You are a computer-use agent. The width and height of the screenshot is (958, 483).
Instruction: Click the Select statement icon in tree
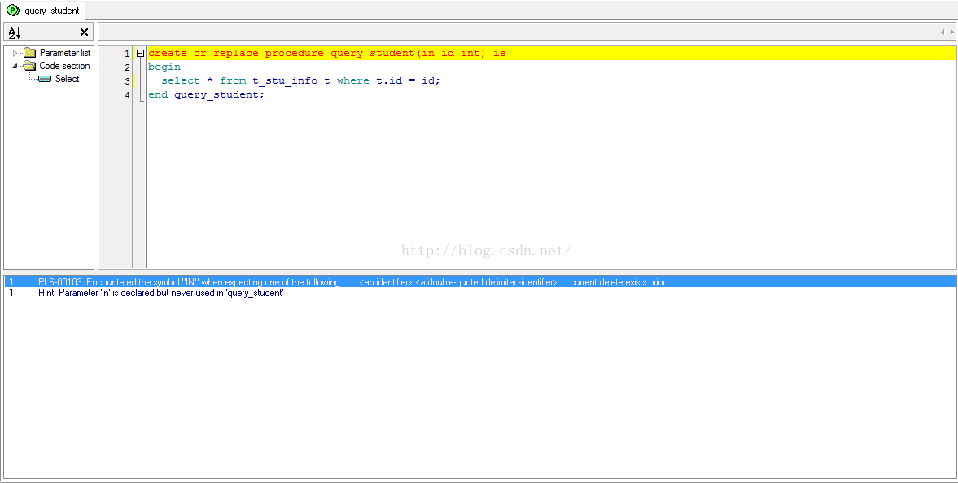[45, 79]
